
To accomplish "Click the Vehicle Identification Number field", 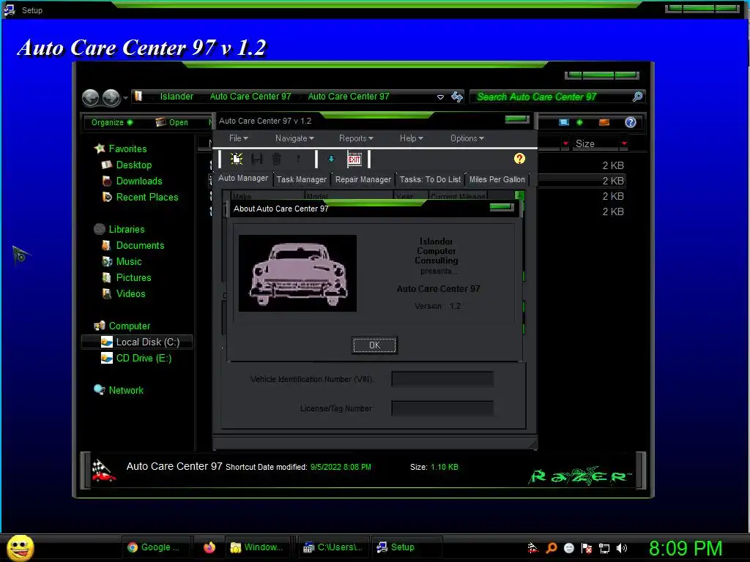I will point(442,379).
